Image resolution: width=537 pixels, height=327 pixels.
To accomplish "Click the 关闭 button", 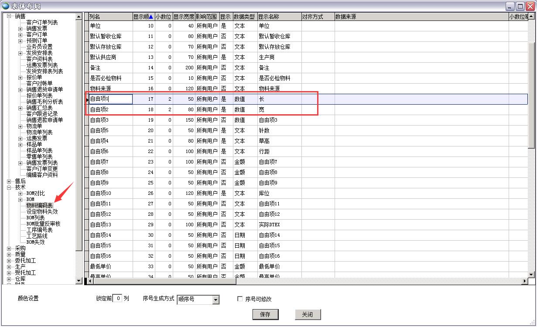I will click(308, 314).
